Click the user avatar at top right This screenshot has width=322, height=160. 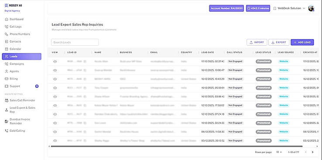point(312,8)
